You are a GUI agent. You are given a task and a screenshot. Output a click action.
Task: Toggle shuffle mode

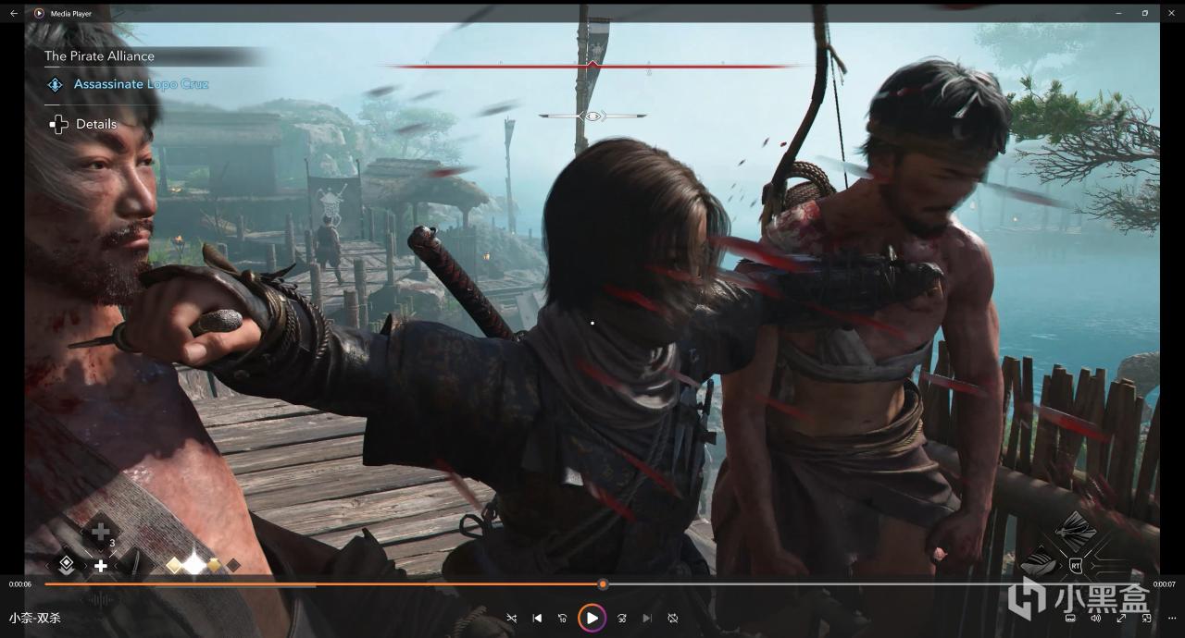point(511,618)
